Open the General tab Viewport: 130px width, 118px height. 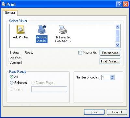click(x=10, y=13)
